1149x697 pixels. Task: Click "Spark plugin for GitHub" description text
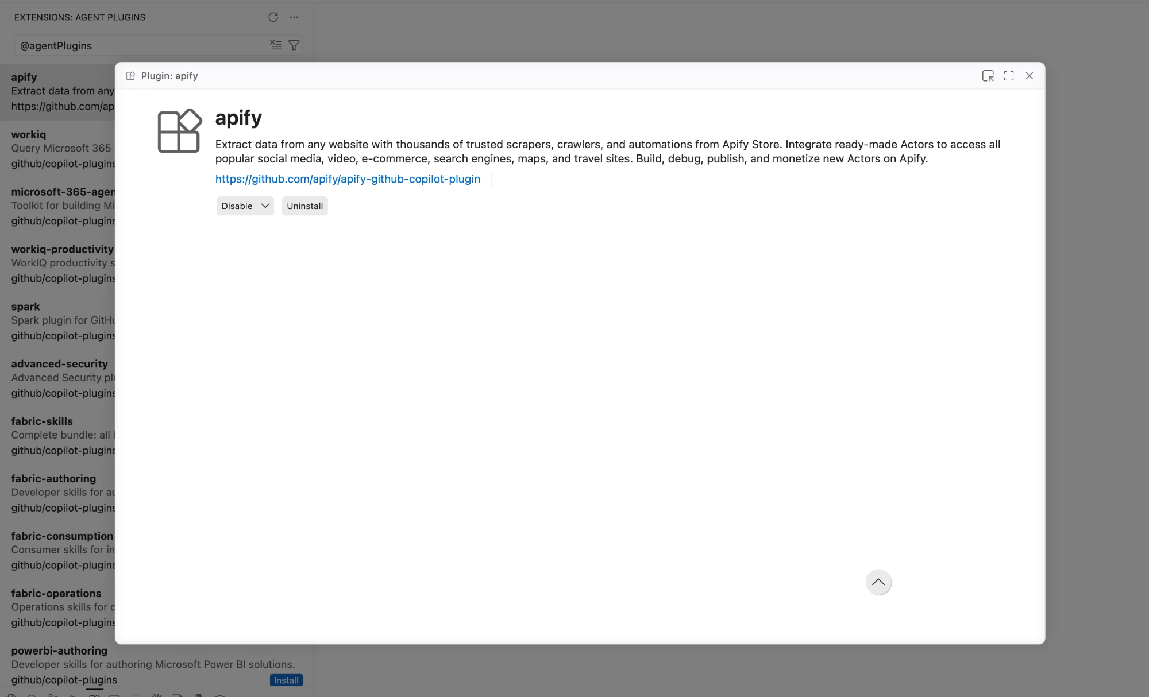coord(63,320)
